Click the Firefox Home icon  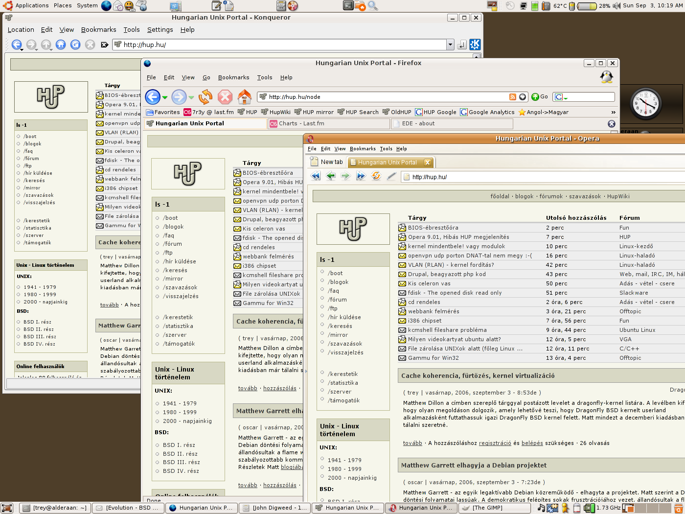coord(245,97)
